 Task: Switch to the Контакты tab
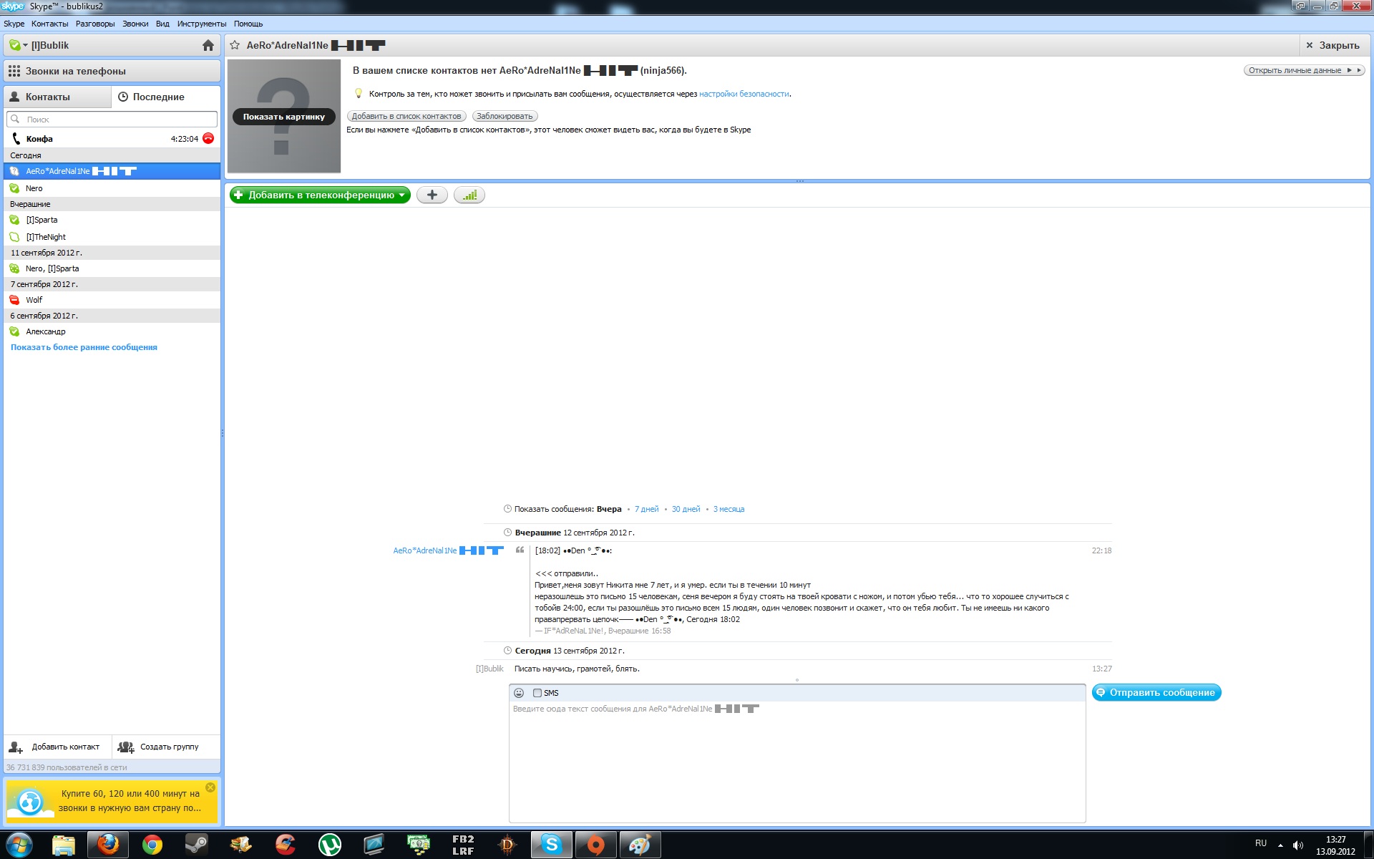coord(58,97)
